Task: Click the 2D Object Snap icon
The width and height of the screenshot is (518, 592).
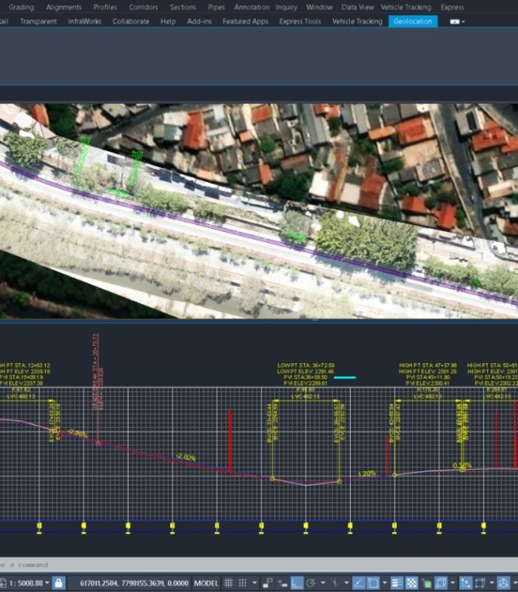Action: 374,583
